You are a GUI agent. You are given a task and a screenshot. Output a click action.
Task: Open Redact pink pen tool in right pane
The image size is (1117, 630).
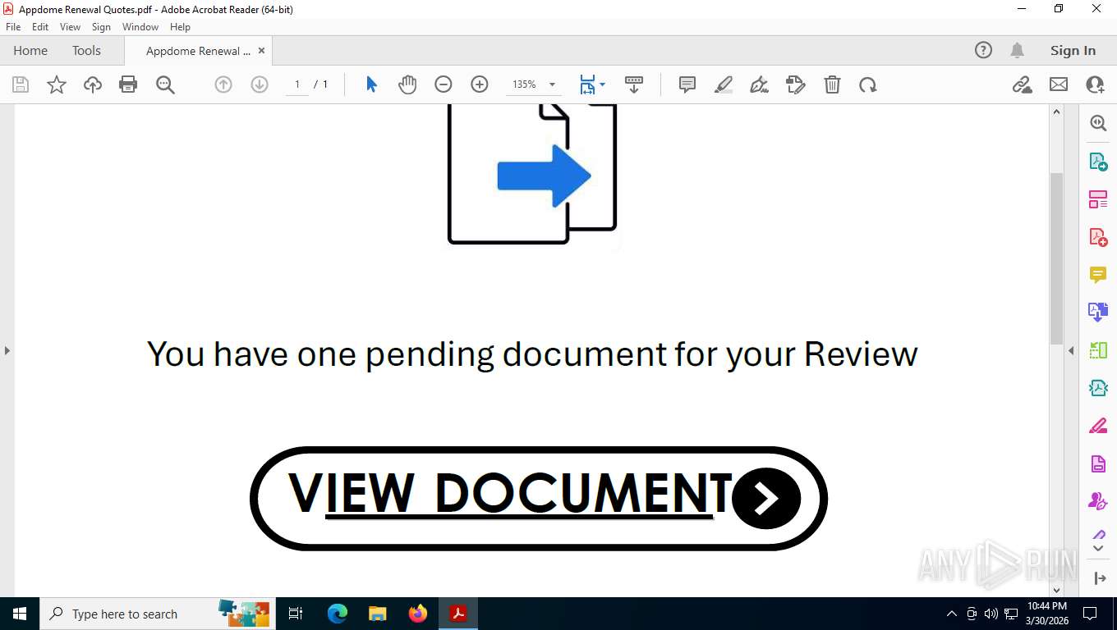point(1098,426)
